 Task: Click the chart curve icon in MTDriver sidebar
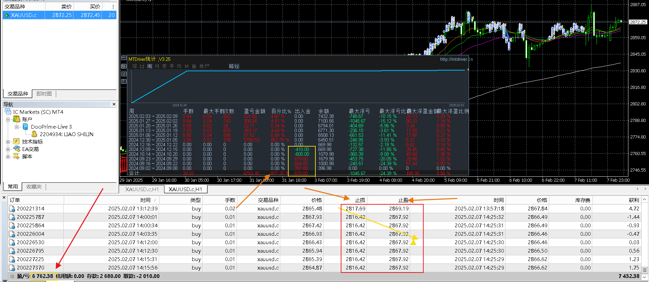coord(124,74)
